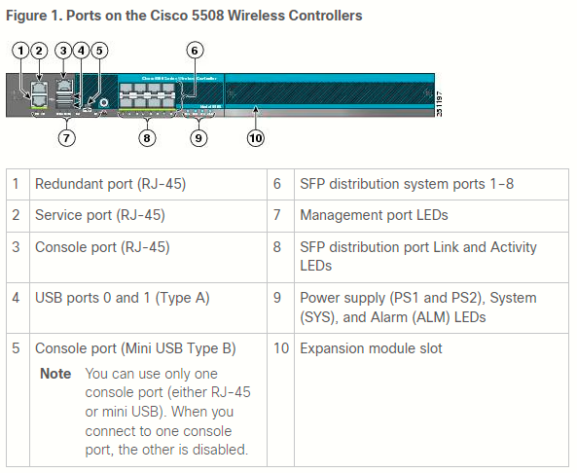Click the figure title about Cisco 5508
577x473 pixels.
[184, 16]
